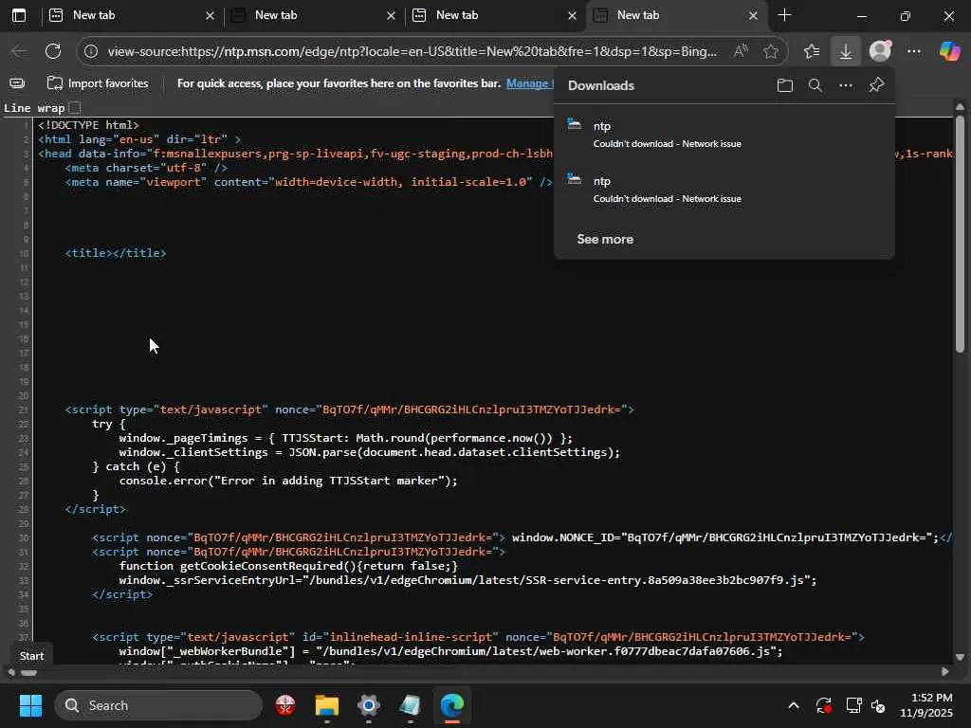Click the sync status tray icon
The image size is (971, 728).
click(x=824, y=705)
